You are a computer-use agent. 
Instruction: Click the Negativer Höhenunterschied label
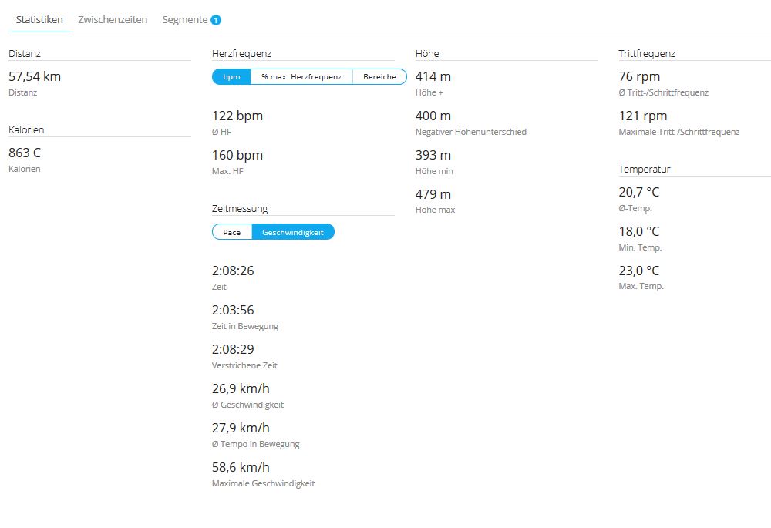[470, 132]
